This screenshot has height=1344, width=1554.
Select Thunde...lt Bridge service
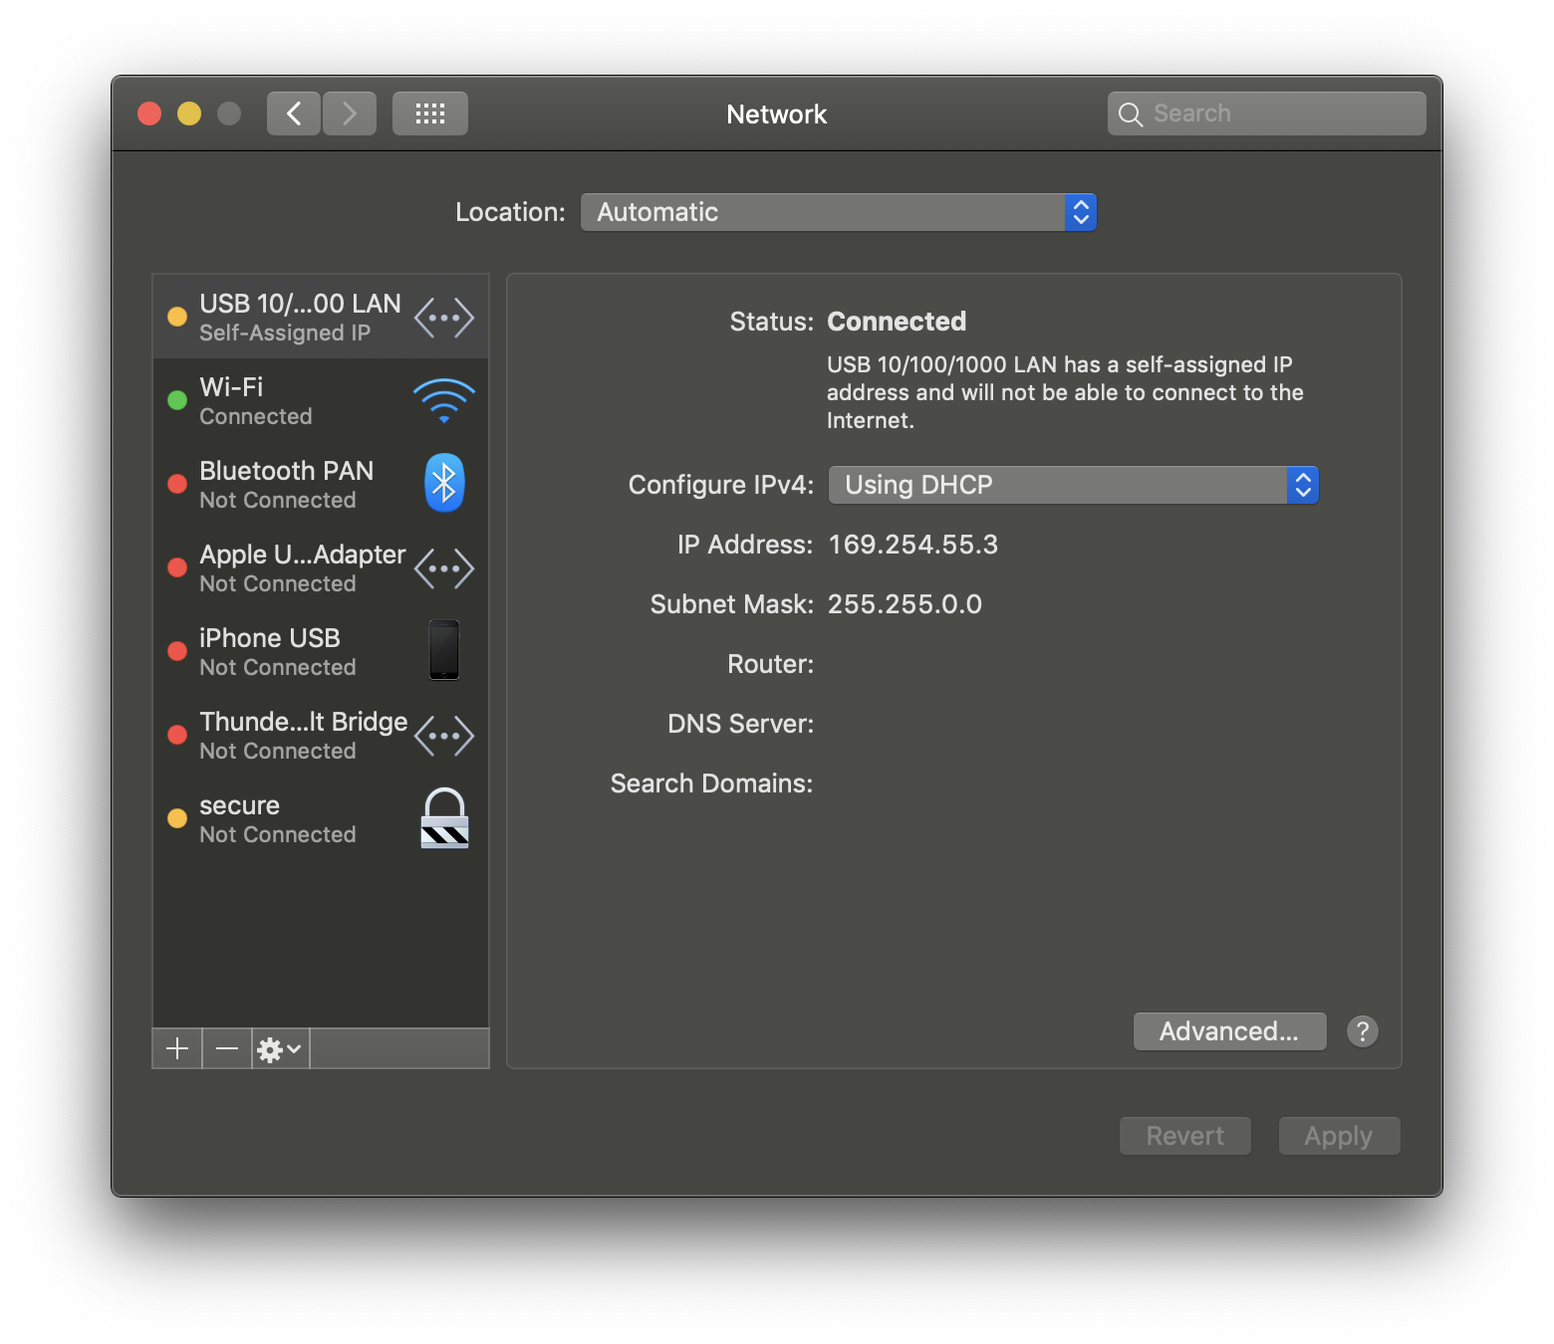click(x=321, y=735)
